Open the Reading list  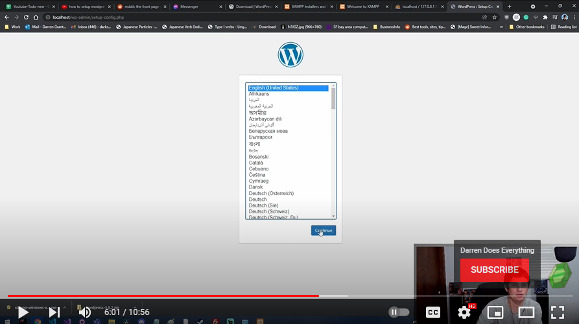tap(563, 27)
